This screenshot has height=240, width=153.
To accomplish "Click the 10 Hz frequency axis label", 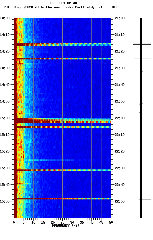I will [33, 222].
